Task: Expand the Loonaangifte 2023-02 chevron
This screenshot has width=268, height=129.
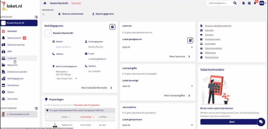Action: [x=192, y=86]
